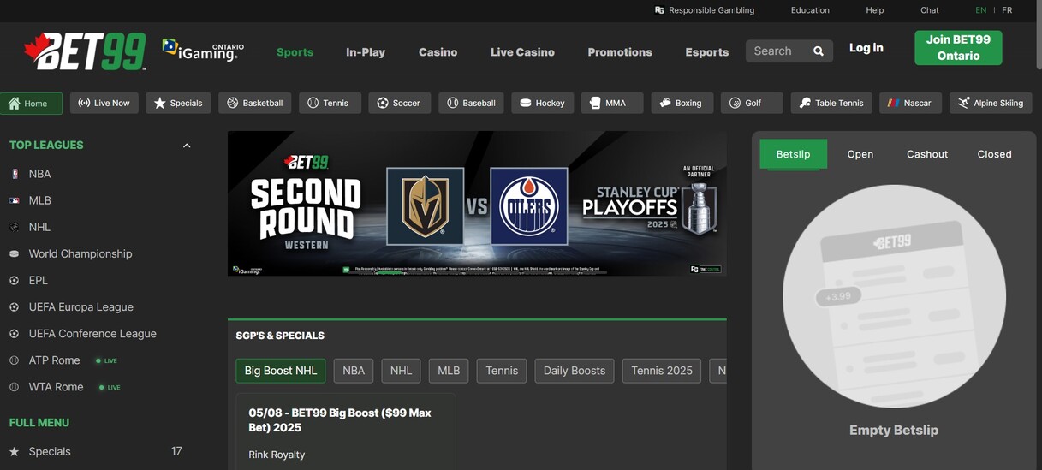Click the Alpine Skiing skier icon
The height and width of the screenshot is (470, 1042).
[x=963, y=103]
